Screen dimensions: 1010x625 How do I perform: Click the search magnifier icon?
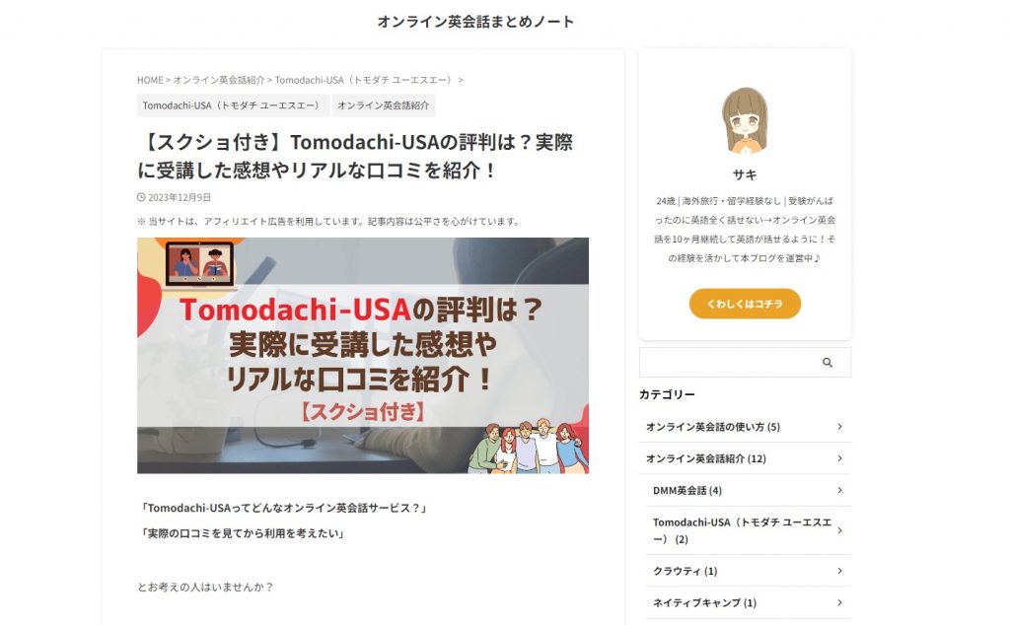coord(828,363)
